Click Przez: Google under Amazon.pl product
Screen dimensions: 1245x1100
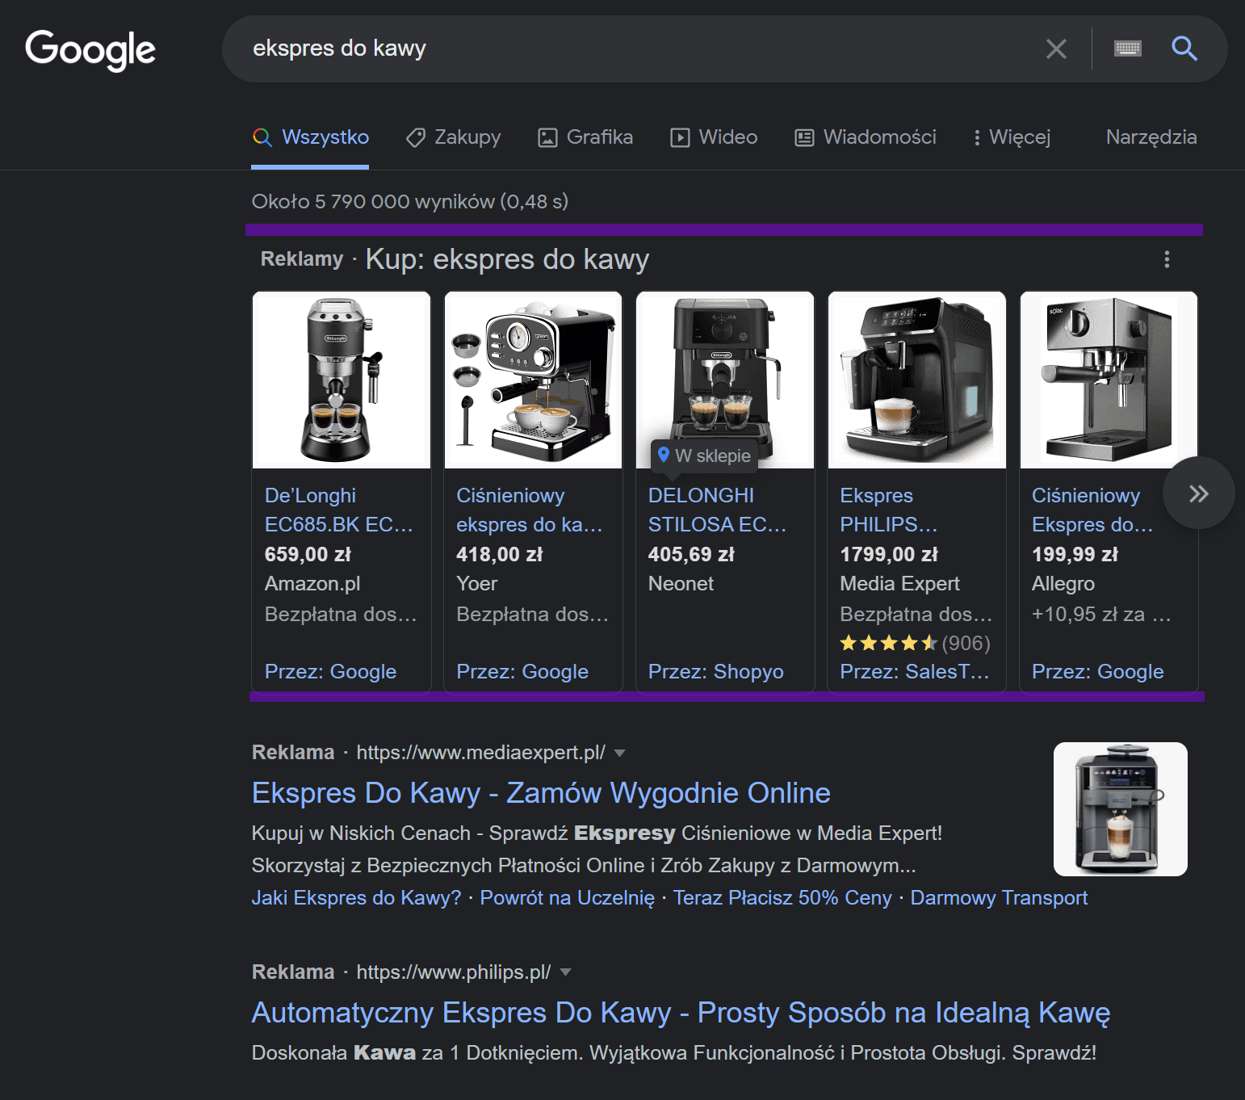330,672
